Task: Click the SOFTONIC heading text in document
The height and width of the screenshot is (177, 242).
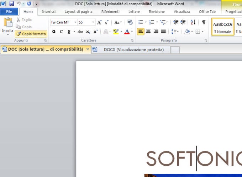Action: (x=194, y=159)
